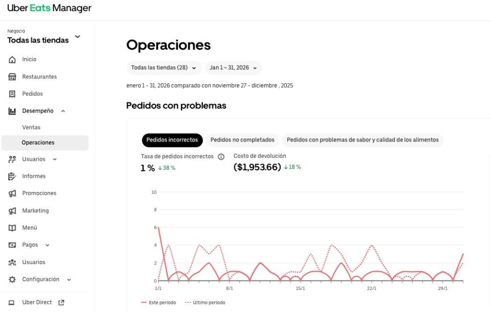
Task: Collapse the Desempeño section chevron
Action: tap(63, 111)
